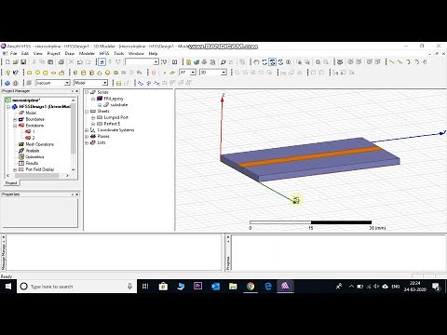Expand the Coordinate Systems node
The image size is (447, 335).
pyautogui.click(x=87, y=130)
